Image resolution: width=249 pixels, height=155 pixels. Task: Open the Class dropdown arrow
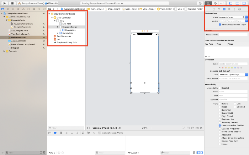(x=247, y=17)
